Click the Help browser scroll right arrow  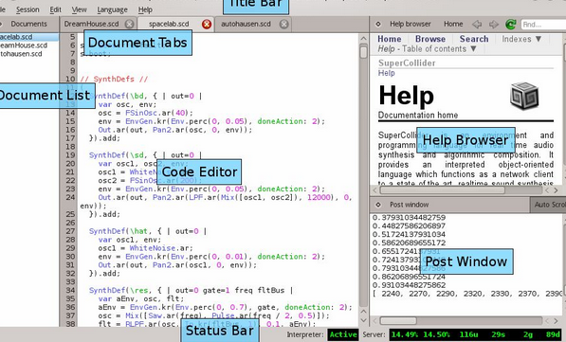pos(556,190)
